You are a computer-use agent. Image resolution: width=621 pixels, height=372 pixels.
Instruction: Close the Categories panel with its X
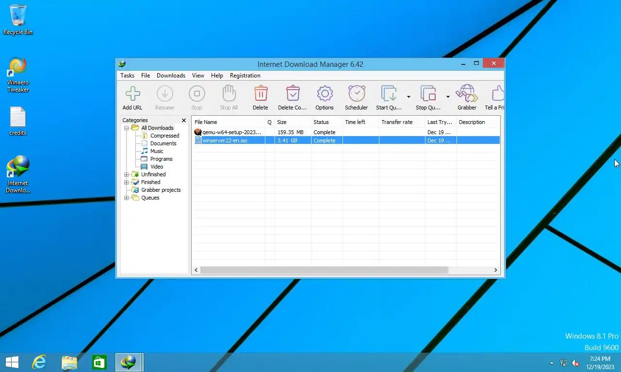[184, 120]
